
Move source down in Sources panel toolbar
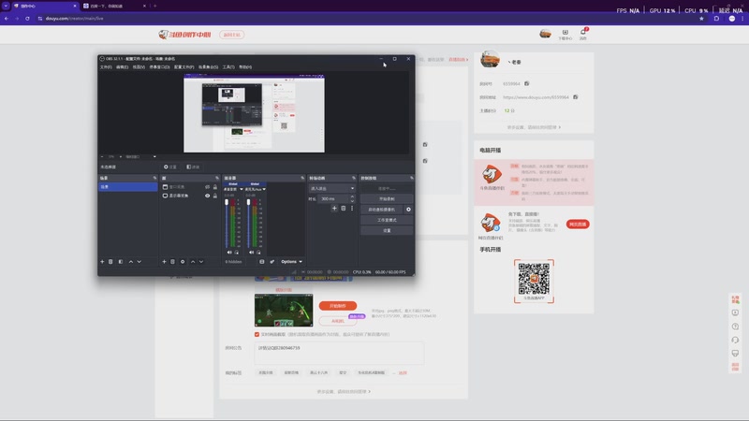pos(201,262)
